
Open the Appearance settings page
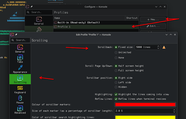tap(20, 69)
